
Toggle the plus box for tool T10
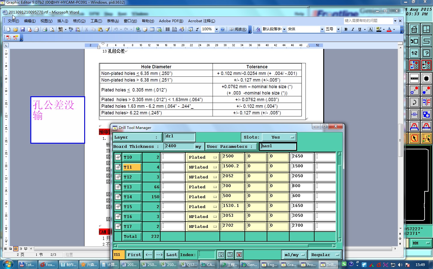click(x=118, y=157)
